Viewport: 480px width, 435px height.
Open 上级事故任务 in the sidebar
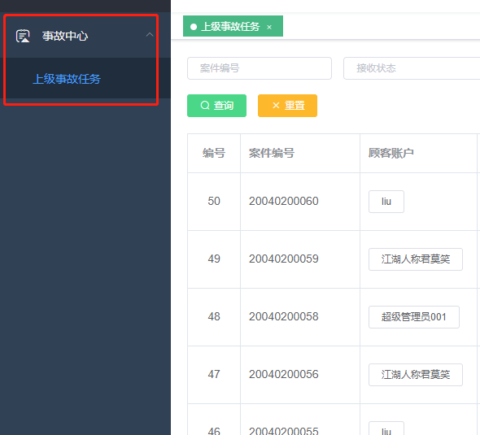point(67,79)
